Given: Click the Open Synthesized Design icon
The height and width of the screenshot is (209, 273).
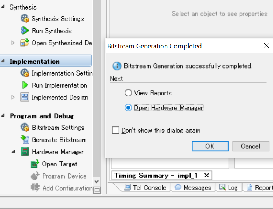Looking at the screenshot, I should click(25, 43).
